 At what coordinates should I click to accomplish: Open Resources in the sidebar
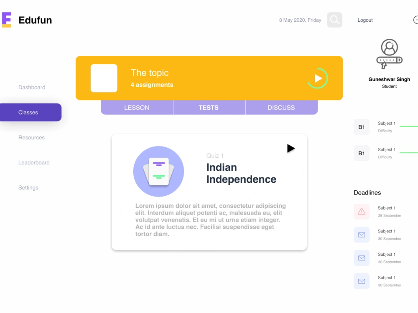click(x=31, y=137)
